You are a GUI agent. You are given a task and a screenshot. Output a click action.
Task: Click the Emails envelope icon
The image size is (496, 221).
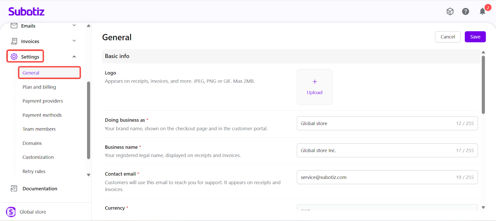(14, 26)
